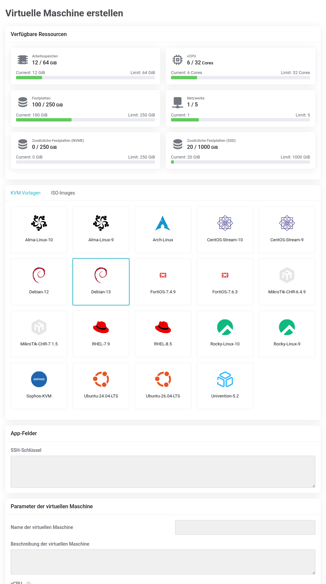Pick the RHEL-7.9 red hat icon
Image resolution: width=326 pixels, height=584 pixels.
point(101,327)
